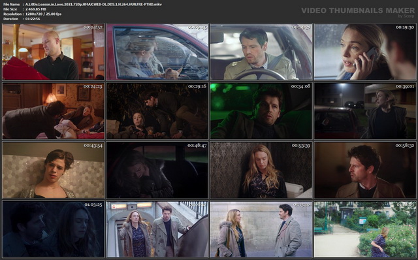
Task: Click the Video Thumbnails Maker logo
Action: point(358,12)
